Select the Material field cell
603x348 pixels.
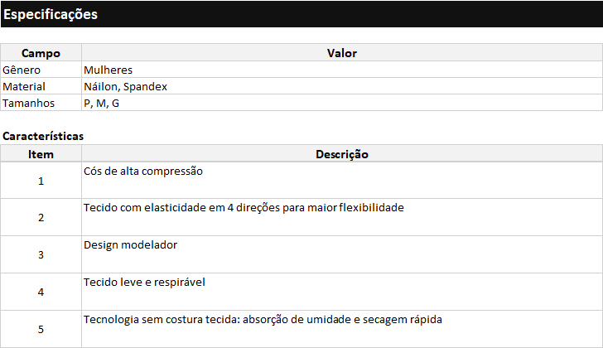41,86
